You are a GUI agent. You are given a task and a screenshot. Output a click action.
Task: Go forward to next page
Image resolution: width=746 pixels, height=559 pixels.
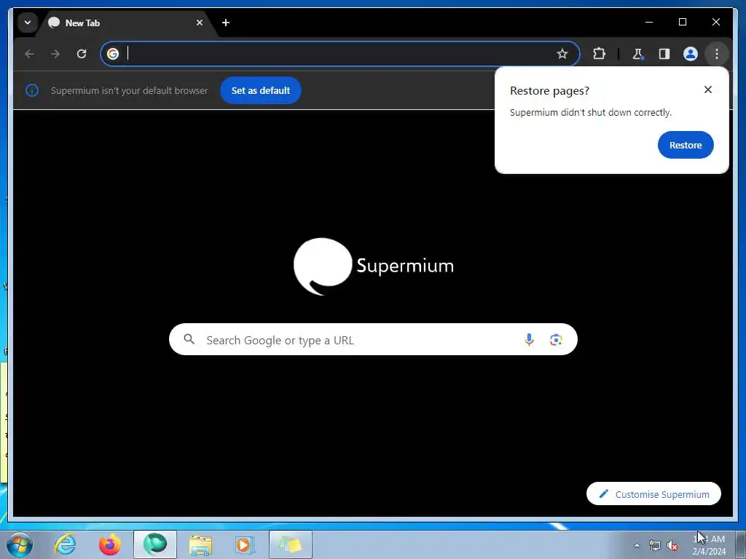coord(55,54)
